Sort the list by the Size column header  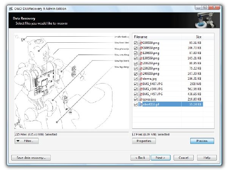click(x=192, y=37)
